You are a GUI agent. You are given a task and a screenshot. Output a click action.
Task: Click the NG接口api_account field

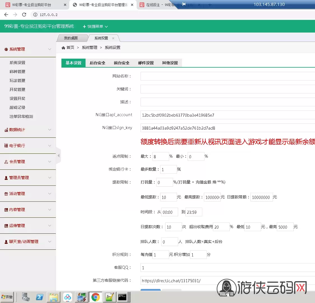(x=227, y=115)
